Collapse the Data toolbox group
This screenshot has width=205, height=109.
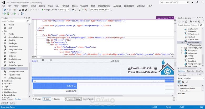pos(2,31)
